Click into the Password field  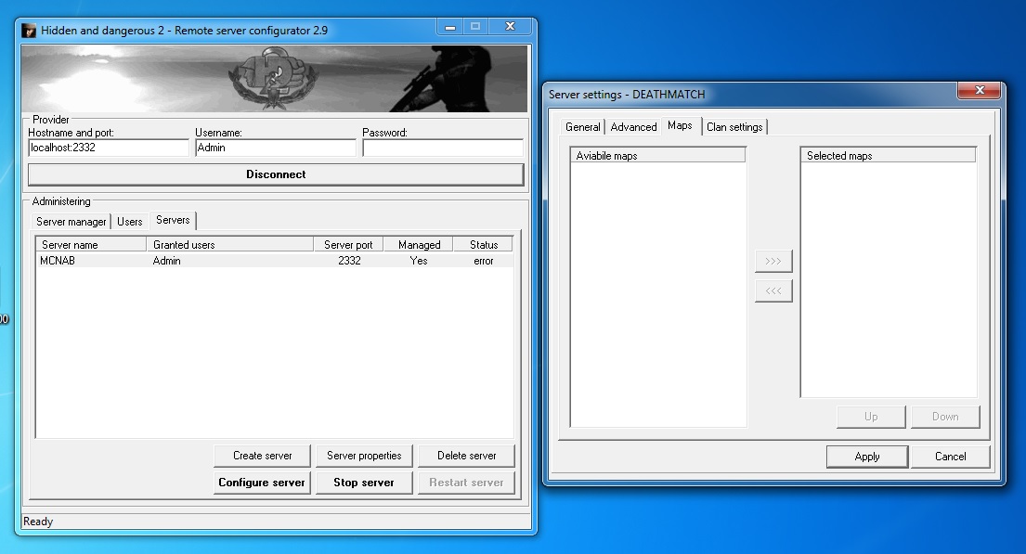pos(442,148)
